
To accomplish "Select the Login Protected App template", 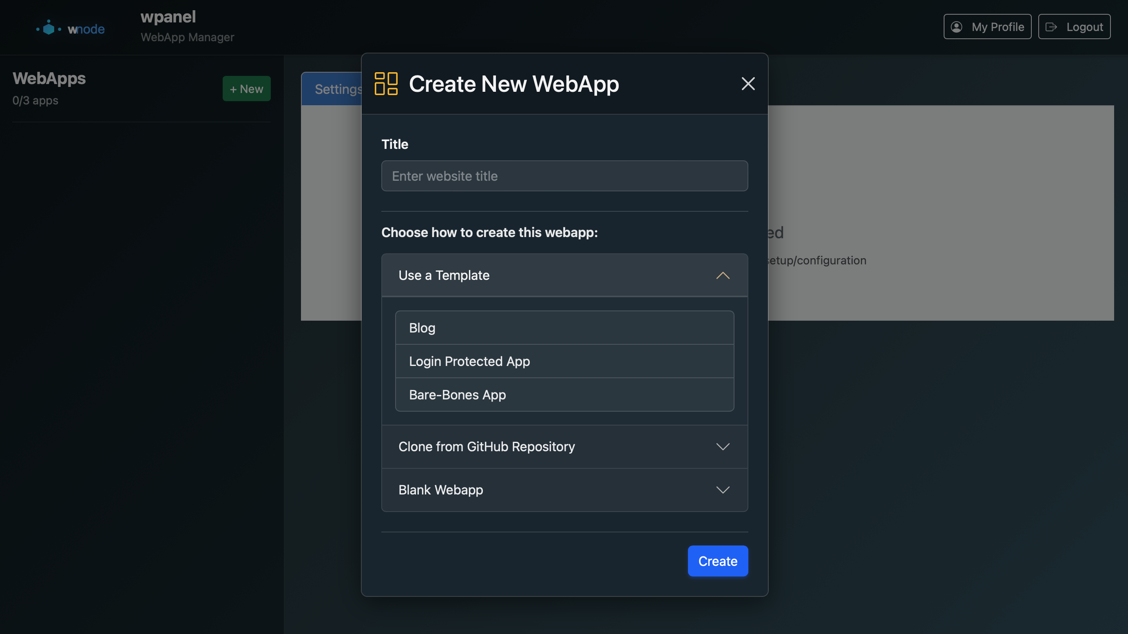I will [564, 361].
